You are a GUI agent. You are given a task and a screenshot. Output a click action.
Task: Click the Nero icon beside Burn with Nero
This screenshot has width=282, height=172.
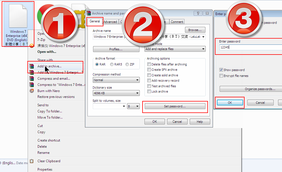coord(32,91)
